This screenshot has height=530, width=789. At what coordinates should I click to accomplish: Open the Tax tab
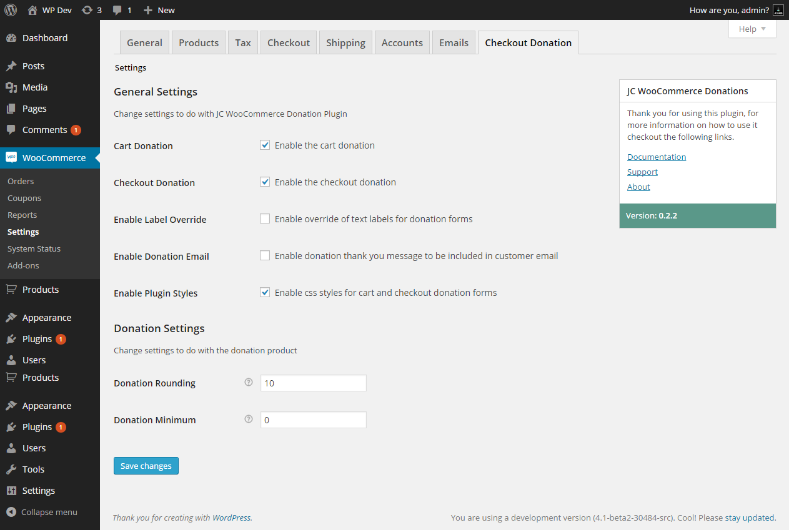pos(243,42)
